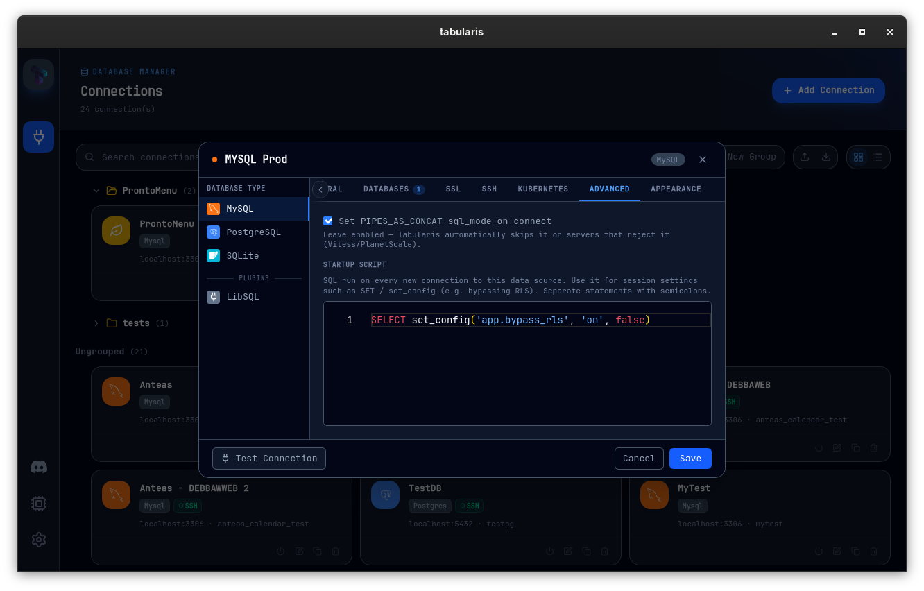Click the TestDB SSH badge
Viewport: 924px width, 591px height.
pos(469,506)
